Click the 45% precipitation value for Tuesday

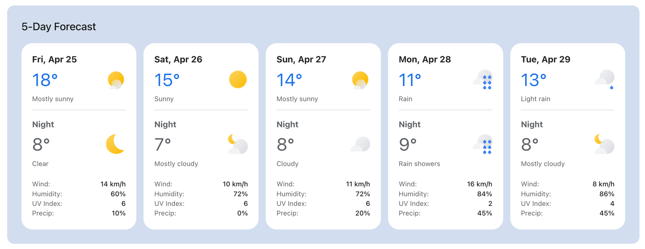tap(608, 213)
